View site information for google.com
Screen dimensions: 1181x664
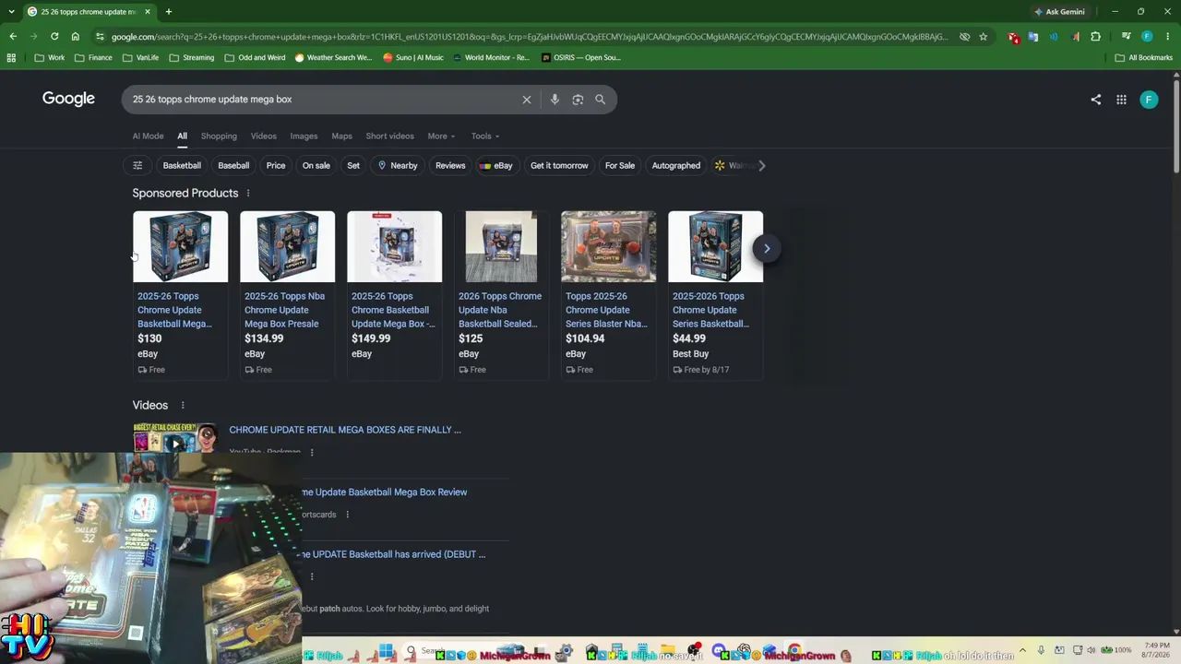click(x=100, y=37)
